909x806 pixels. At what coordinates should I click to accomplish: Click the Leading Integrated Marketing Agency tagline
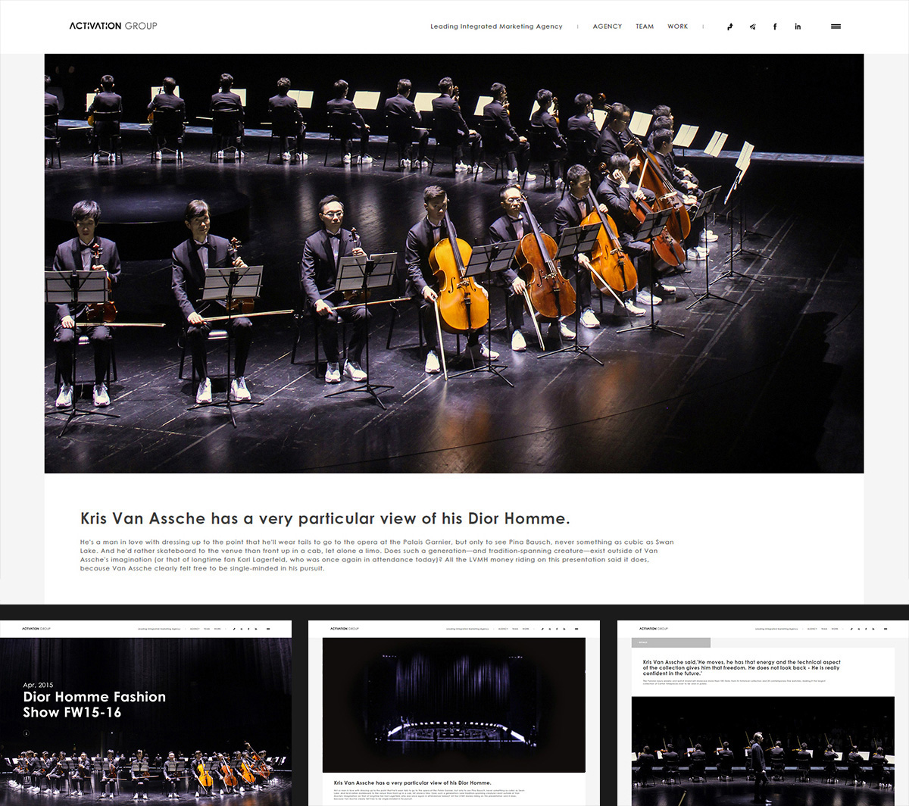click(x=496, y=27)
